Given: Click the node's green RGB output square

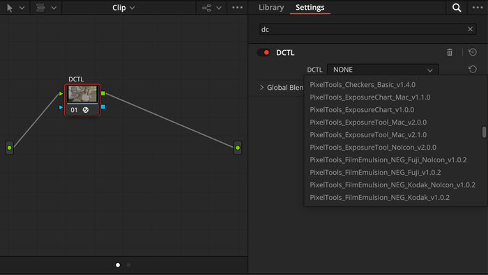Looking at the screenshot, I should tap(103, 93).
